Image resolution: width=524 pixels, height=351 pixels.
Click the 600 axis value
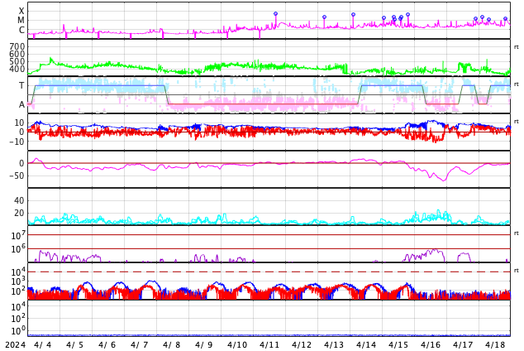point(17,54)
